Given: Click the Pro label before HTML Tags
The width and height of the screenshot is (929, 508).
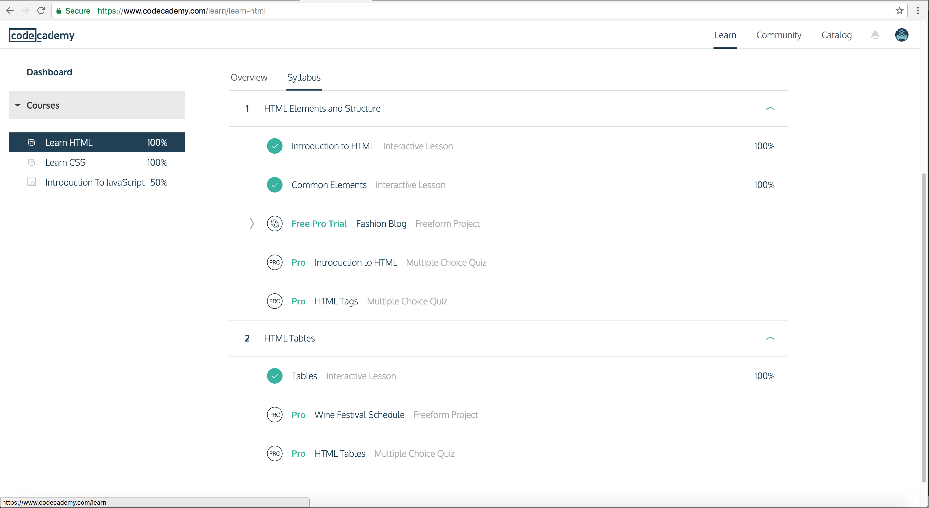Looking at the screenshot, I should point(298,301).
